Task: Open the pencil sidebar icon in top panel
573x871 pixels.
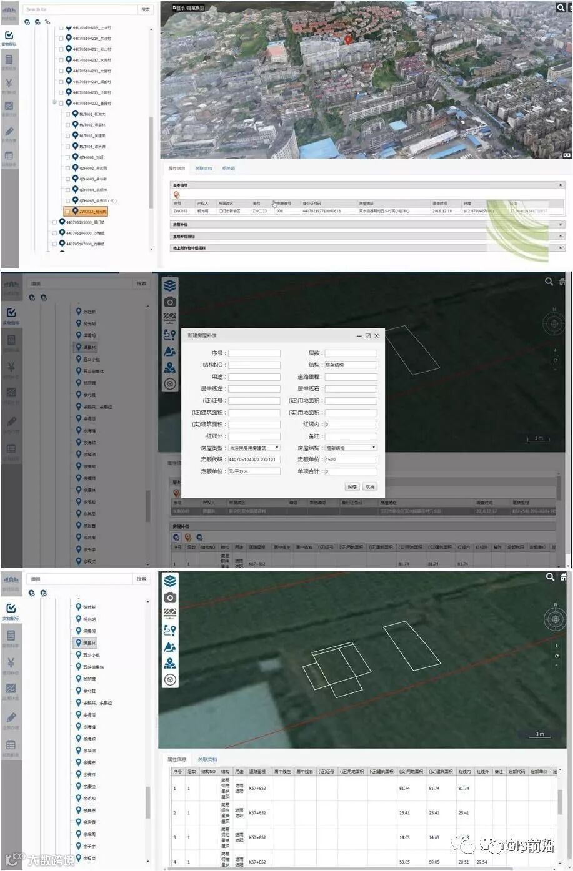Action: [x=9, y=132]
